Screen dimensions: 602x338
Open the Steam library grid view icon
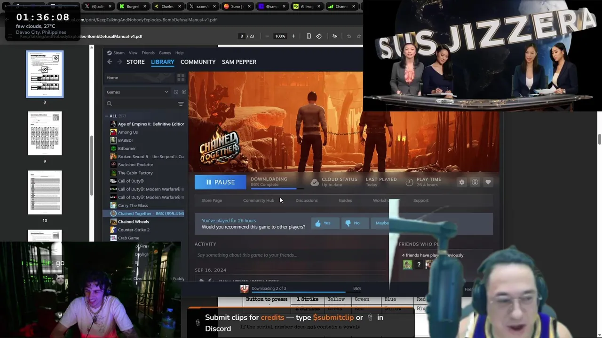[x=181, y=77]
